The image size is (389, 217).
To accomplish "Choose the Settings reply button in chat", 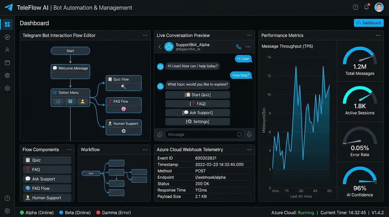I will tap(198, 121).
